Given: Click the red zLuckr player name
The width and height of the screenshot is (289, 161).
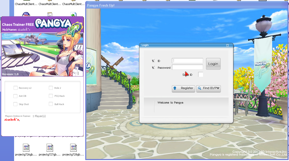Looking at the screenshot, I should 12,120.
